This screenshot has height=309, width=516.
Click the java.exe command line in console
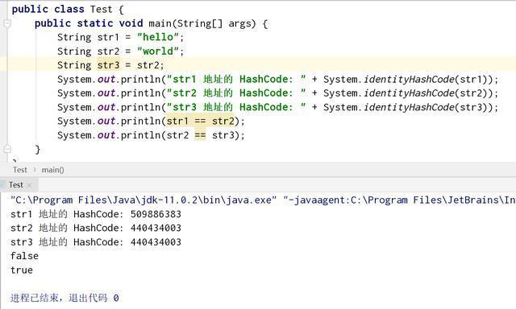click(264, 200)
